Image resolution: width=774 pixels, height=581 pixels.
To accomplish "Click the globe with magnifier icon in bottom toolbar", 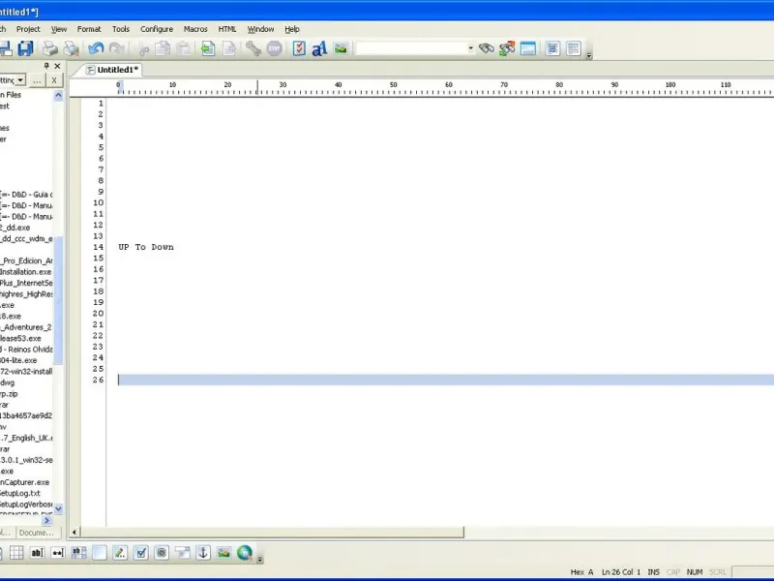I will [x=245, y=552].
